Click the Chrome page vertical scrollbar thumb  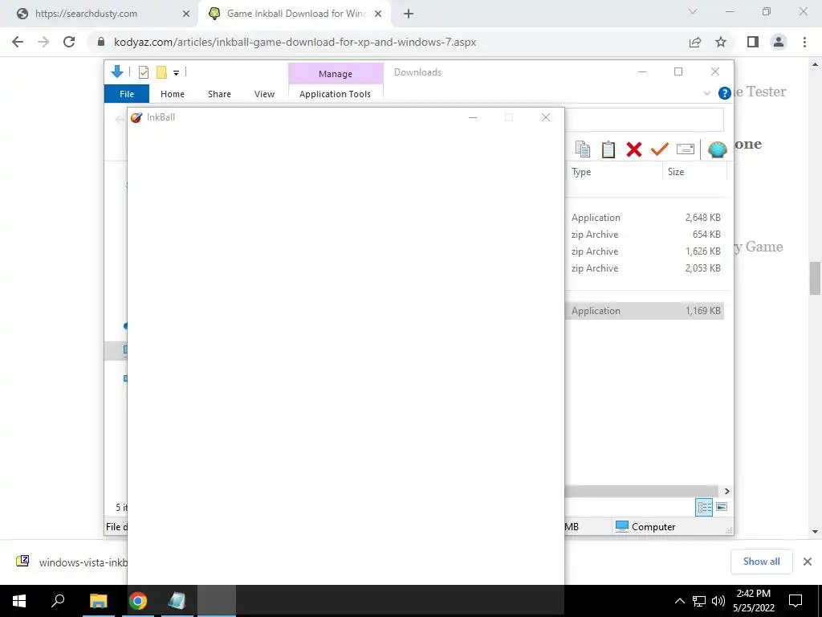point(815,277)
